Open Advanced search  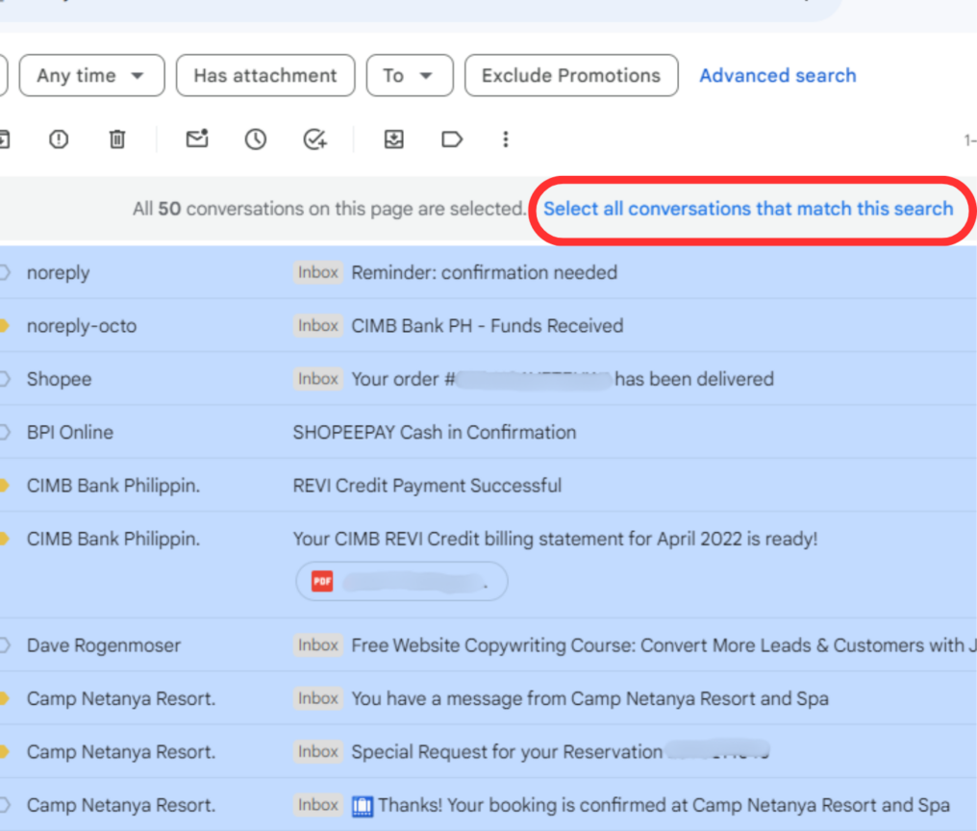click(x=777, y=75)
